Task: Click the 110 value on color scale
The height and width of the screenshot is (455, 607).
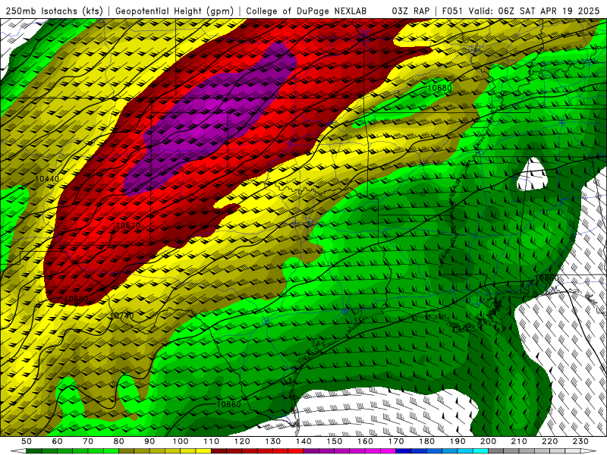Action: pos(212,441)
